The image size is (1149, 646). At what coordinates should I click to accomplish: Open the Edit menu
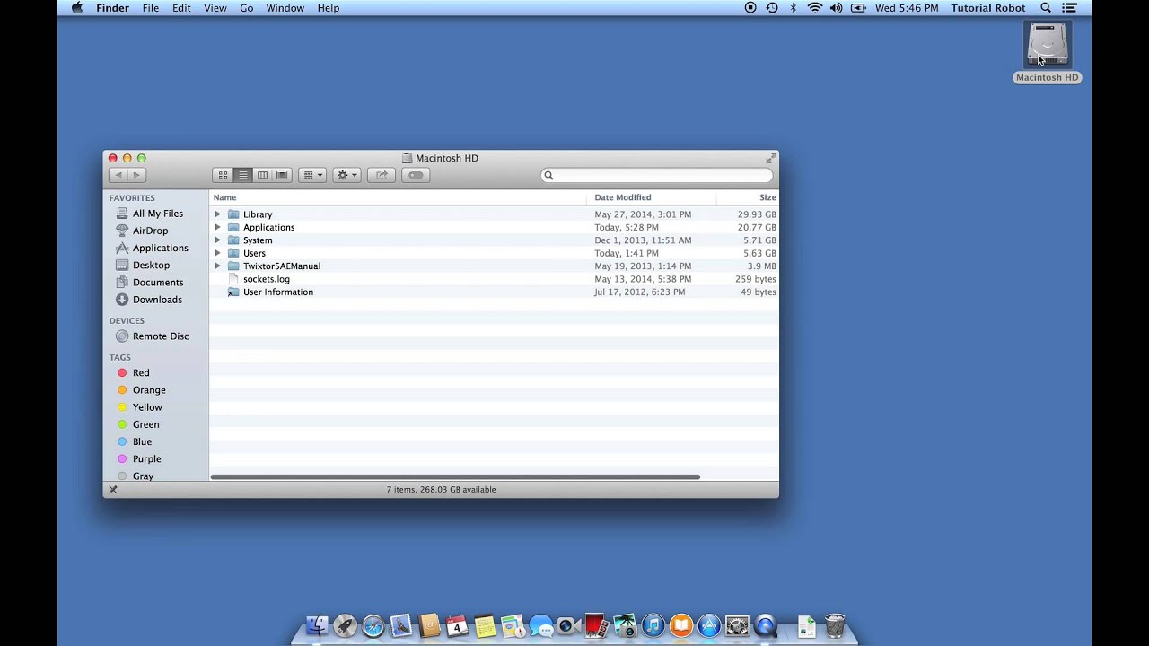(181, 8)
